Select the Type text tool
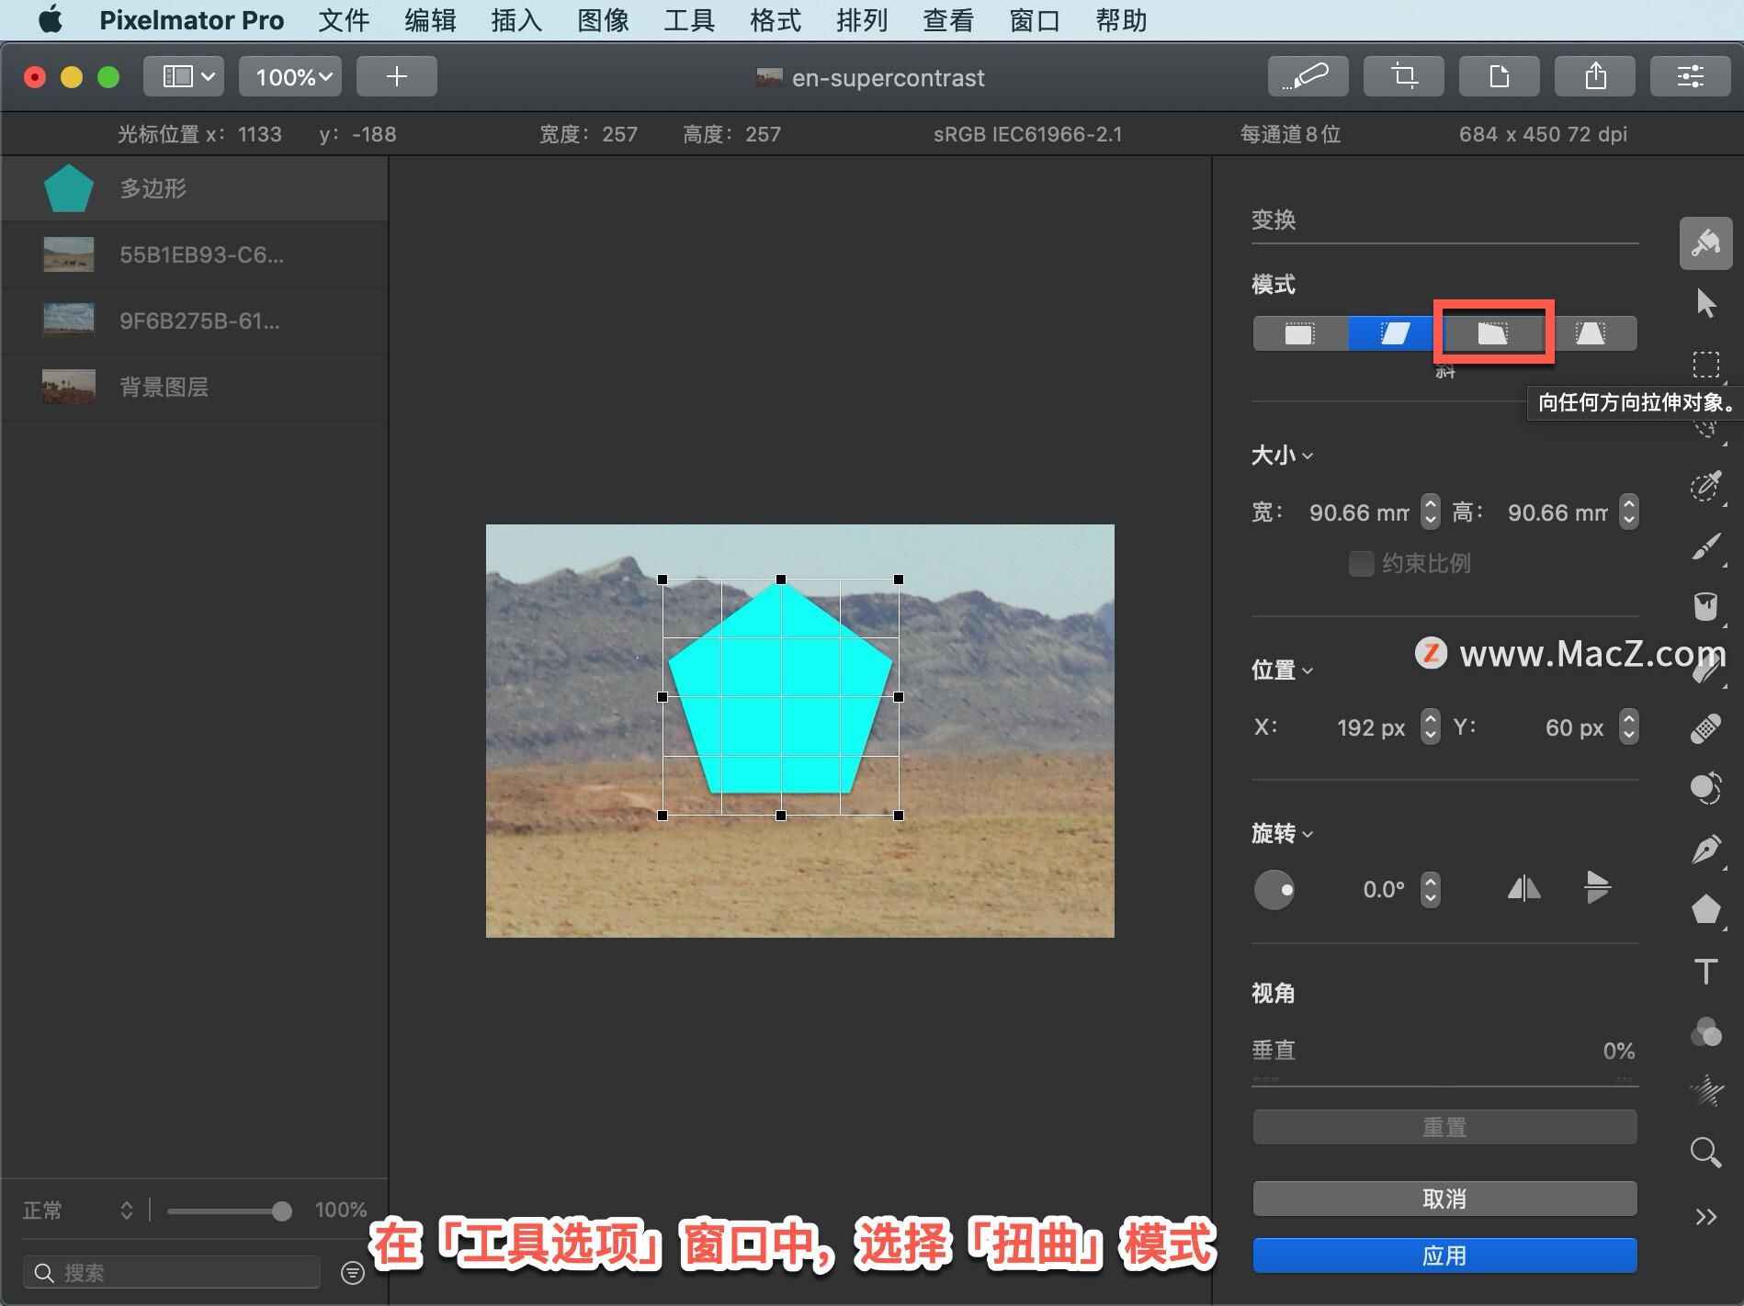1744x1306 pixels. (x=1705, y=971)
